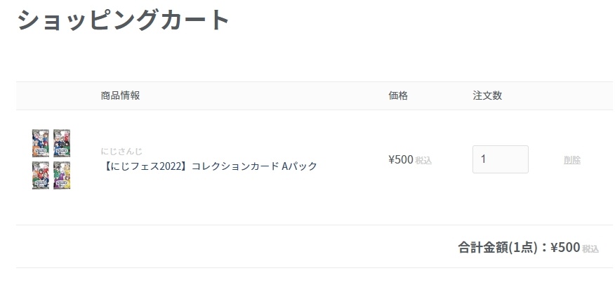Click the bottom-left orange card pack image
615x285 pixels.
point(41,175)
